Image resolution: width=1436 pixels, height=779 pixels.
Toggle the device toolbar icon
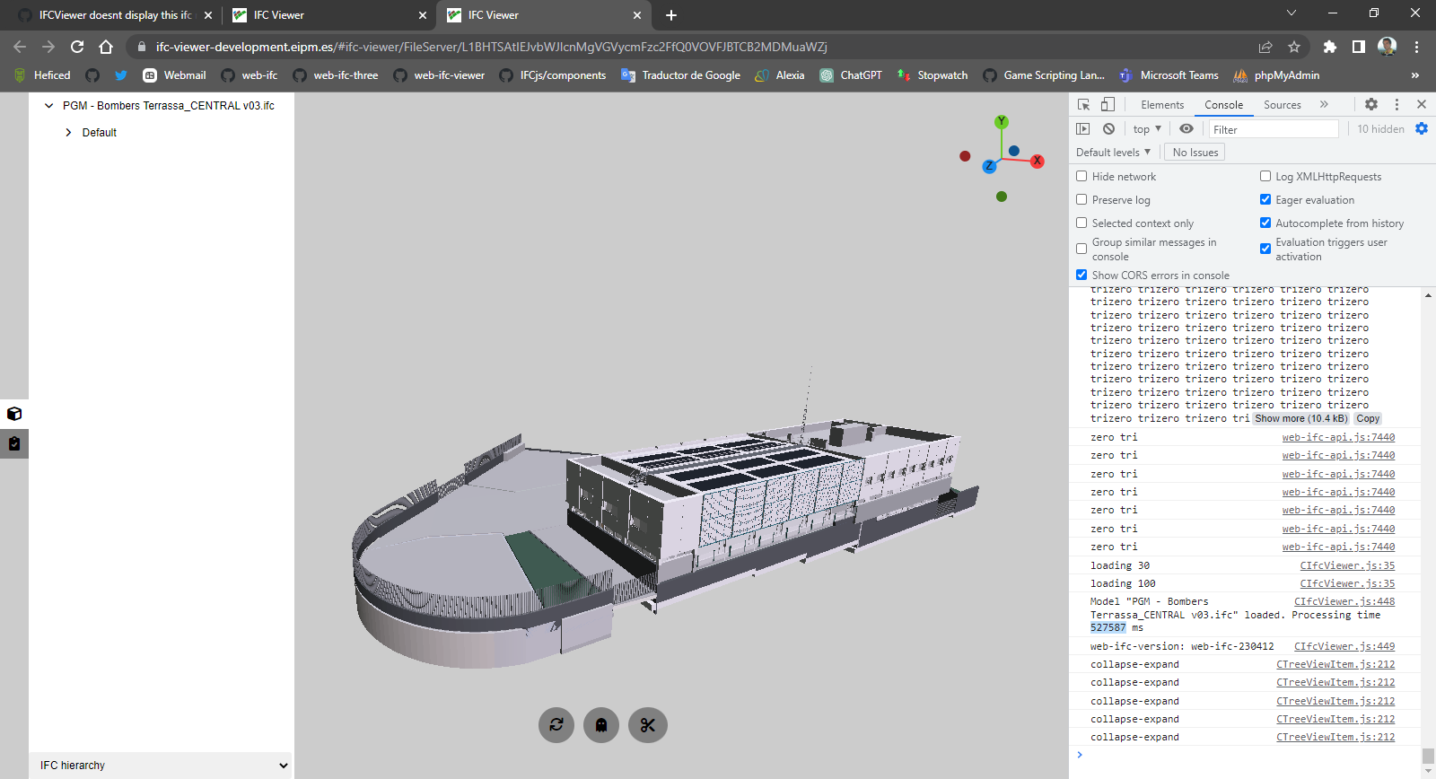coord(1108,104)
